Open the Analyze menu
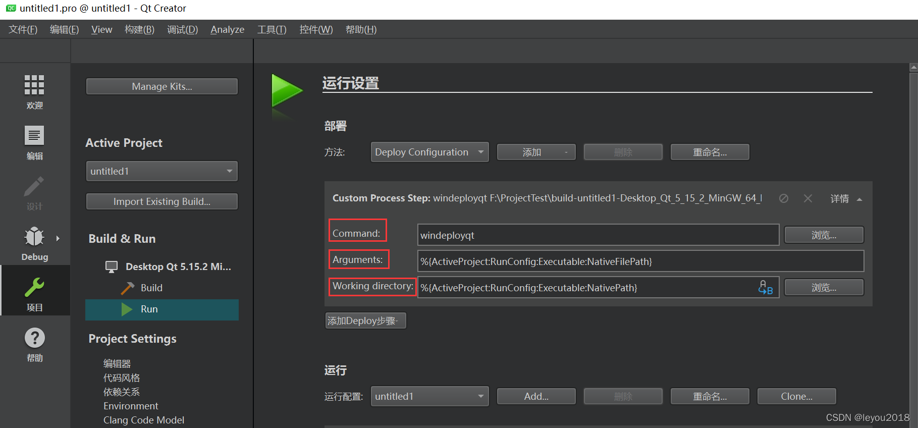 [227, 29]
